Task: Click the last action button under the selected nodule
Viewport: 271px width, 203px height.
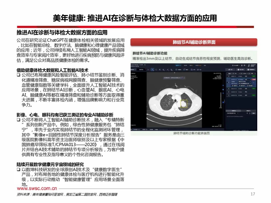Action: 249,86
